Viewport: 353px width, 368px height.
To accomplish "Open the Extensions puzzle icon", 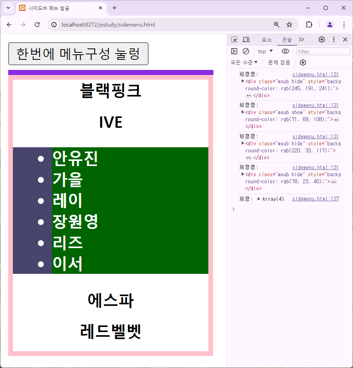I will (309, 25).
